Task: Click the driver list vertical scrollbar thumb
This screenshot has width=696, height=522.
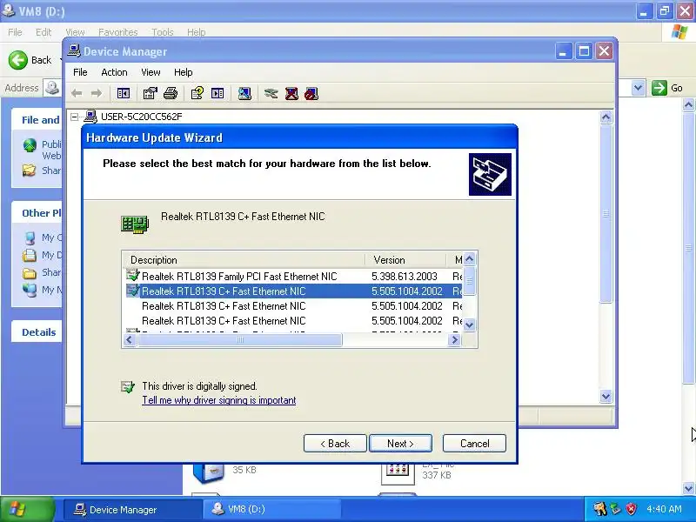Action: pyautogui.click(x=469, y=281)
